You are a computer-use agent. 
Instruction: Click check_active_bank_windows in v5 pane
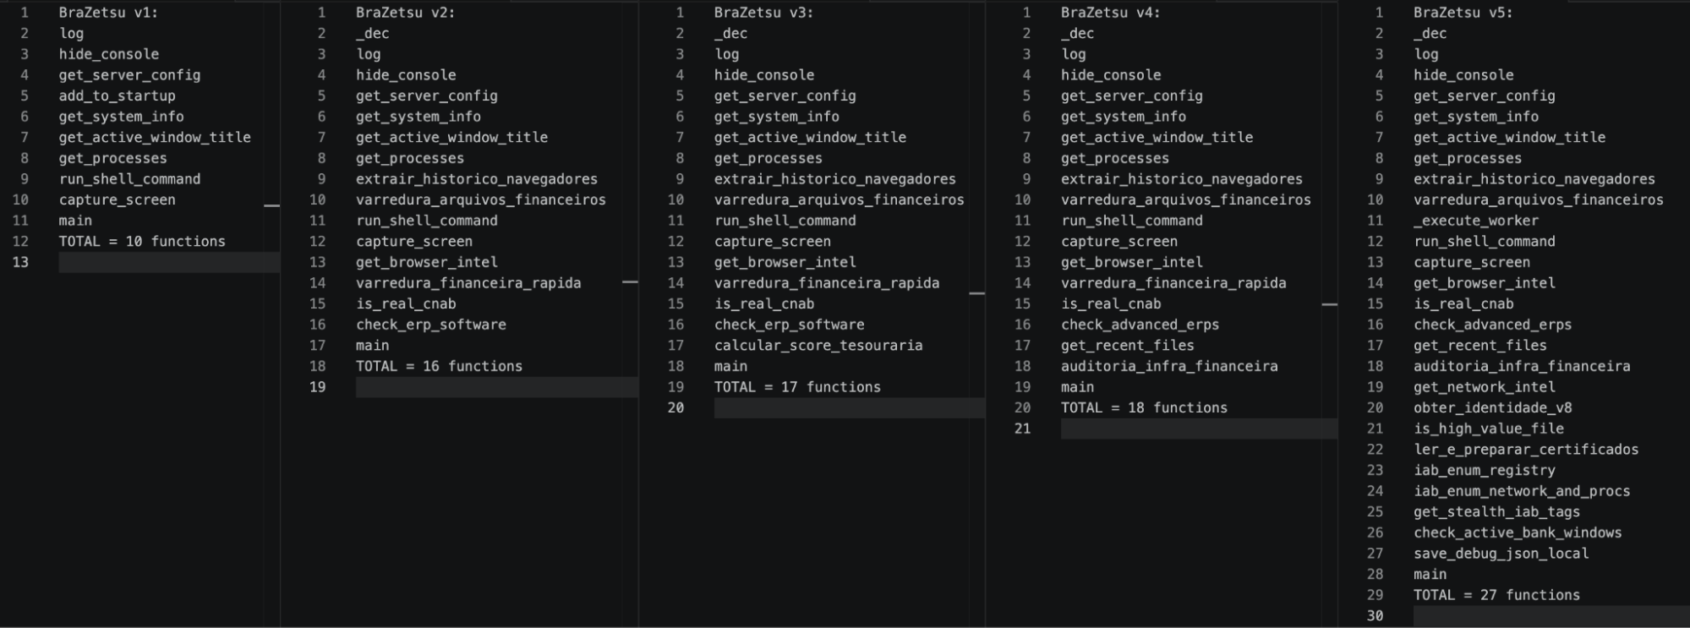pos(1517,532)
